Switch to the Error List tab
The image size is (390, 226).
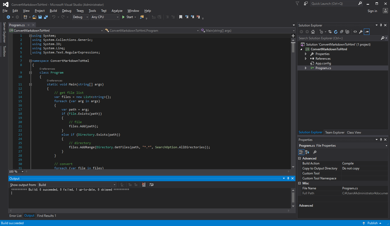pos(15,216)
